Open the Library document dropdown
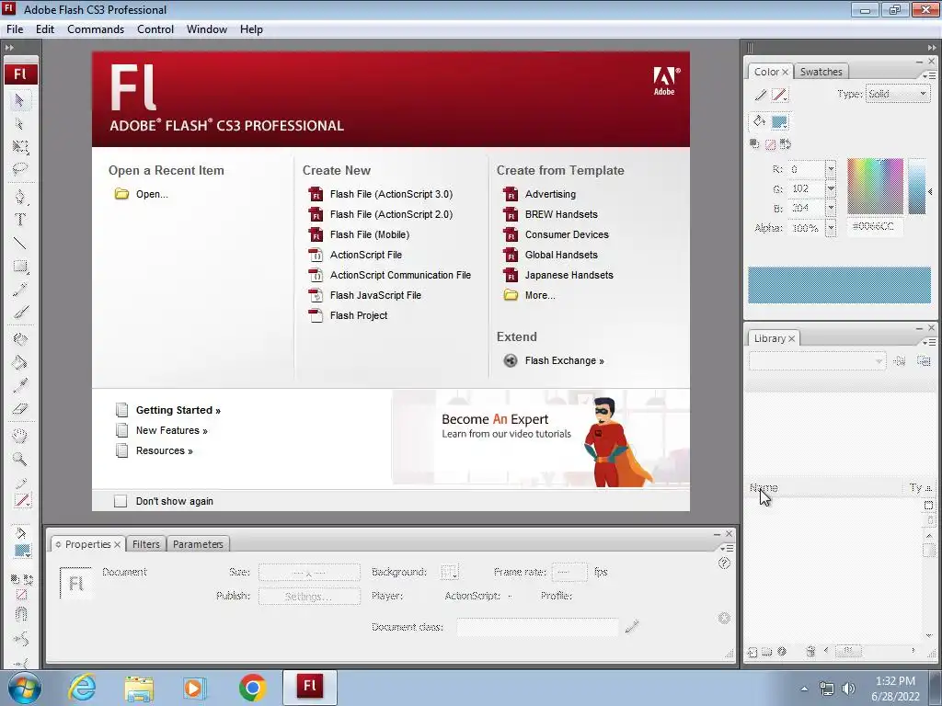 817,360
